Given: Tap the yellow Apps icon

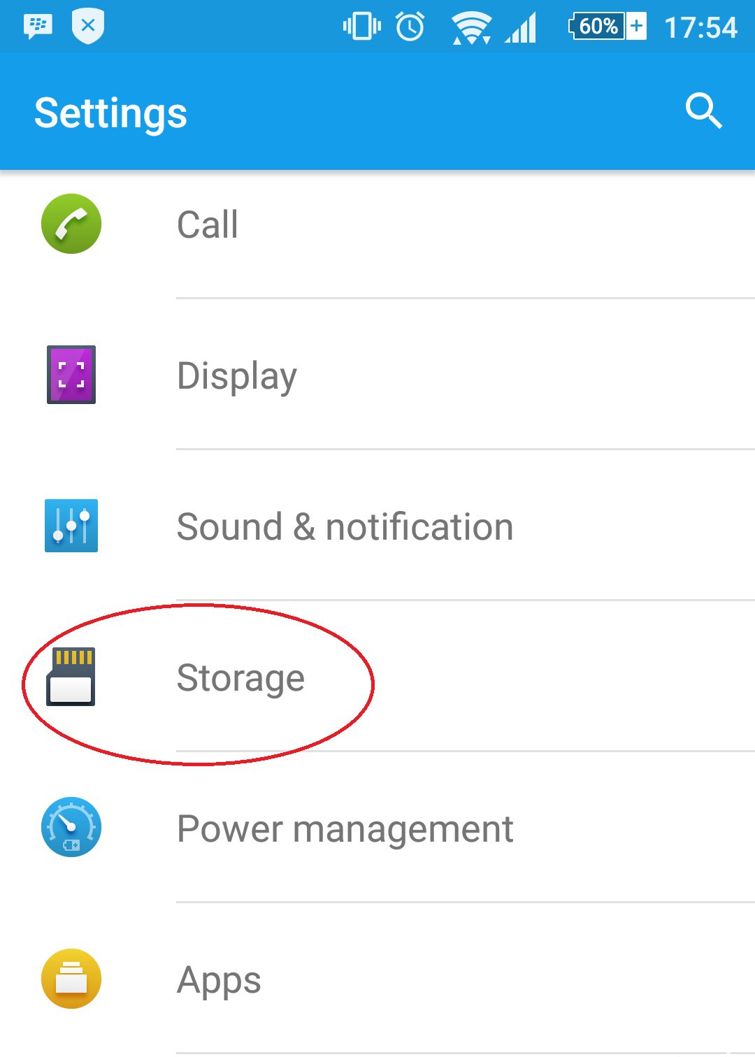Looking at the screenshot, I should [x=71, y=979].
